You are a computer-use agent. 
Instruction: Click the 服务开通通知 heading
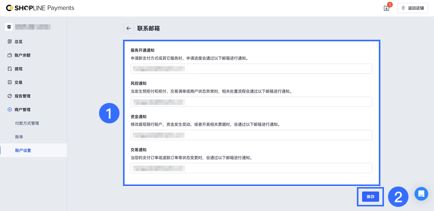point(142,50)
